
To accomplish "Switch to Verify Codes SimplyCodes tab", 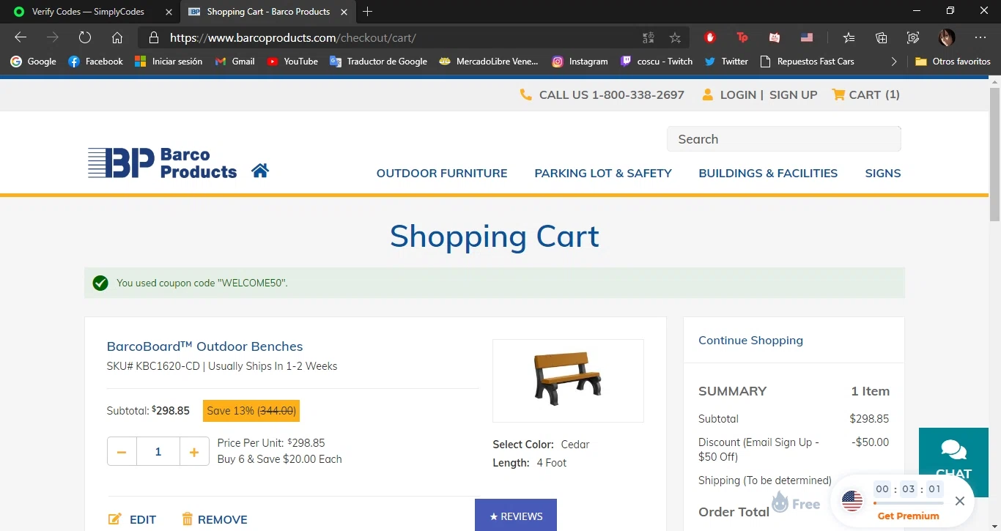I will (89, 12).
